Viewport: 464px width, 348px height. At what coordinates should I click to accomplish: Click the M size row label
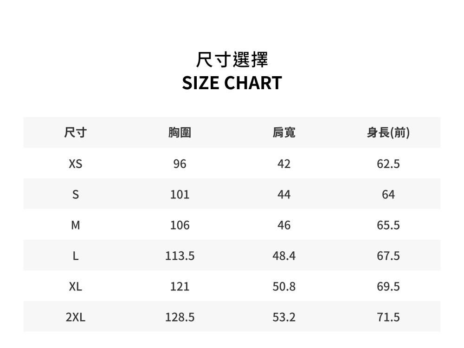tap(75, 225)
